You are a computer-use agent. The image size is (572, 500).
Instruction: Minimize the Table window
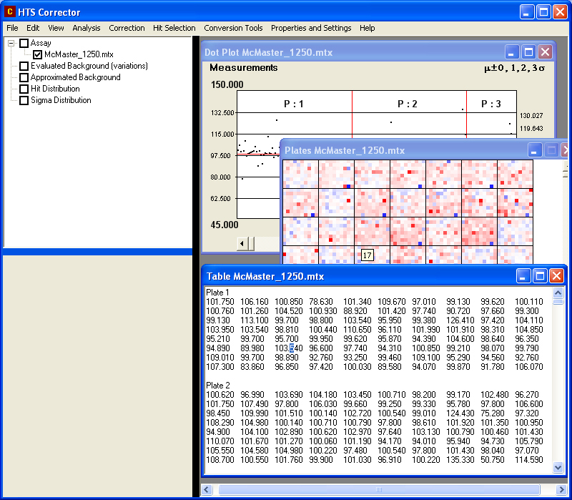click(x=523, y=276)
